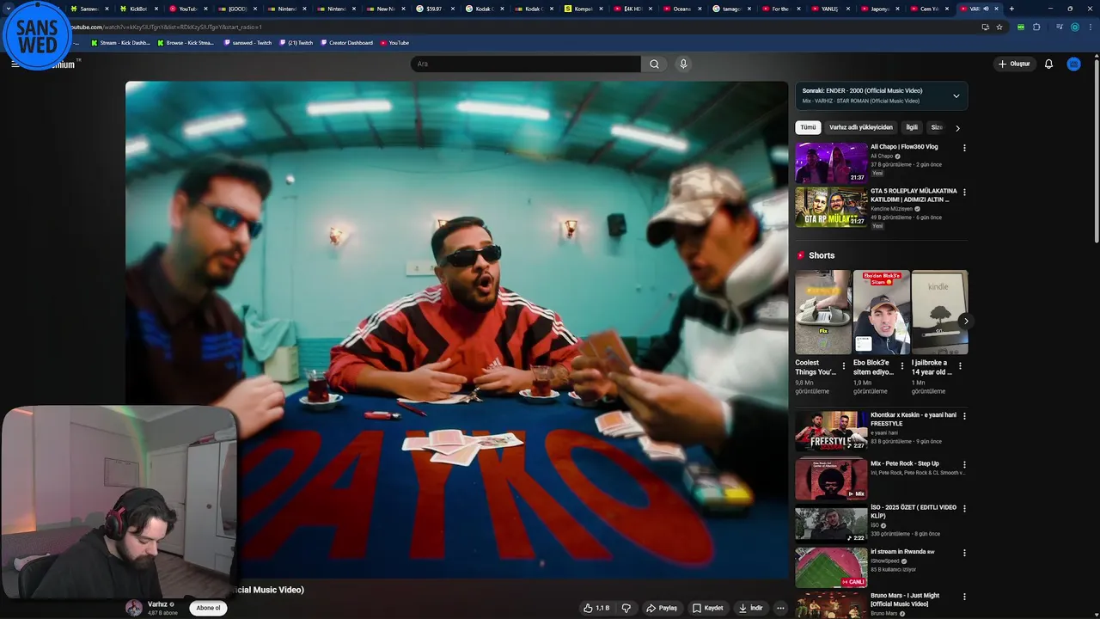The image size is (1100, 619).
Task: Open Ebo Blok3'e sitem short
Action: [882, 312]
